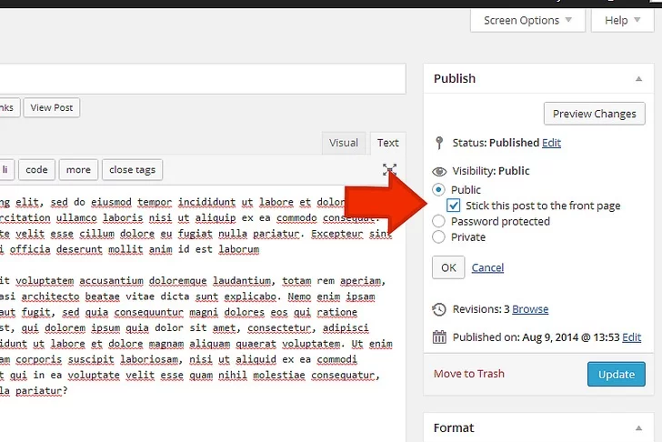Viewport: 662px width, 442px height.
Task: Open the Screen Options dropdown
Action: 527,20
